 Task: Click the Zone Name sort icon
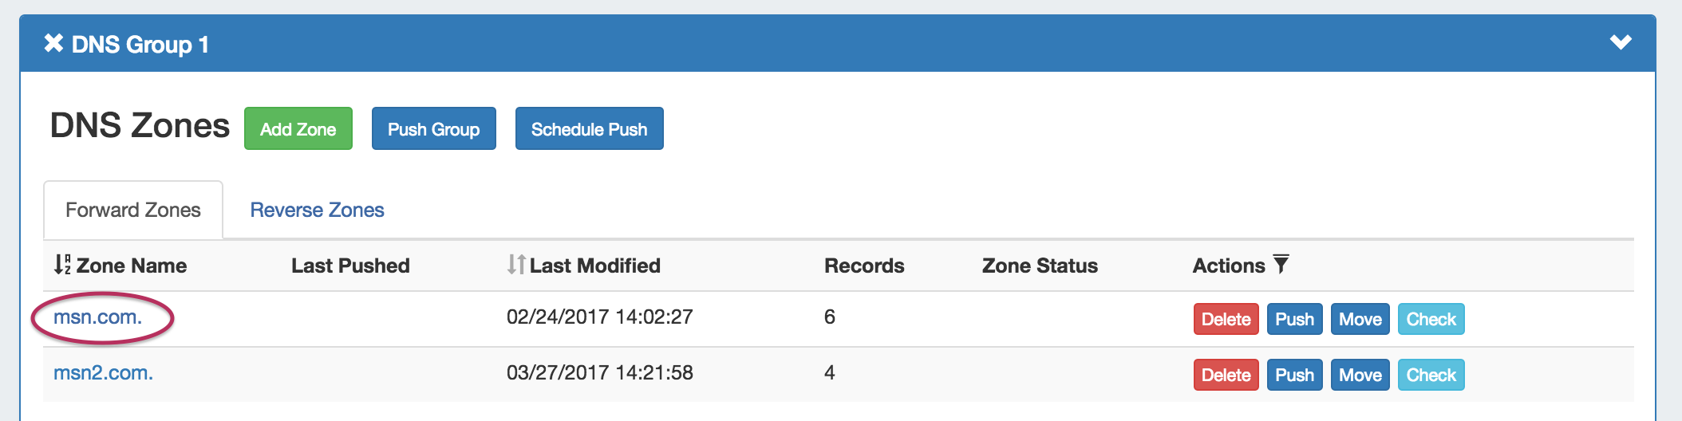pos(62,265)
